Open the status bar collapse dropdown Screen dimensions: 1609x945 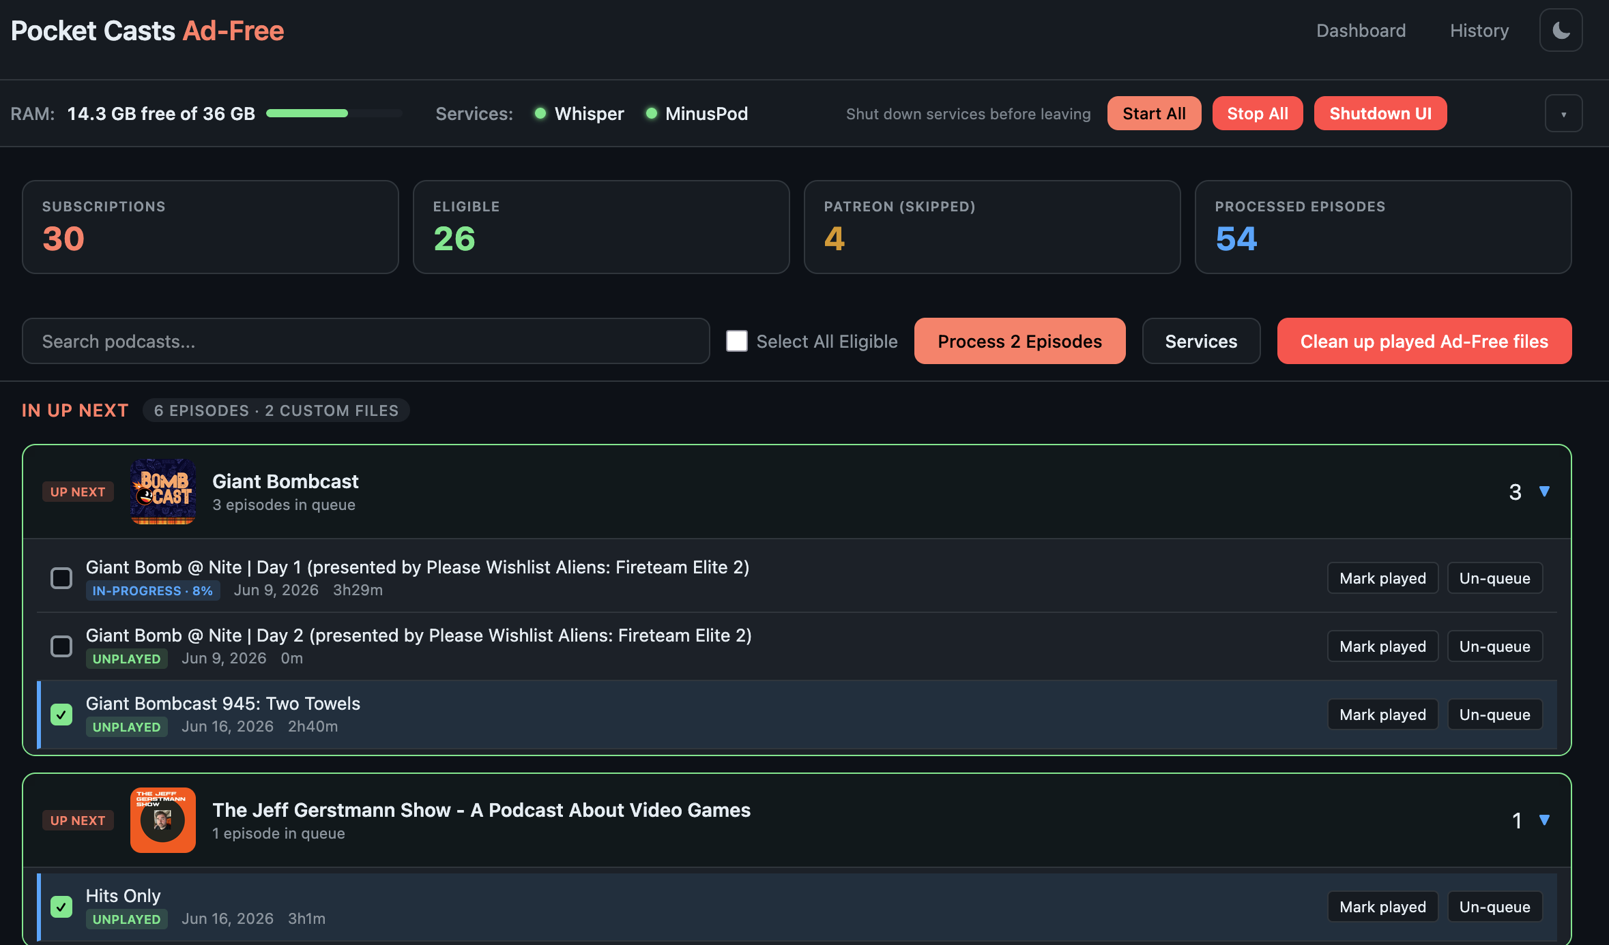pyautogui.click(x=1563, y=114)
